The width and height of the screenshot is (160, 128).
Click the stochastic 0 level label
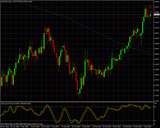tap(154, 124)
